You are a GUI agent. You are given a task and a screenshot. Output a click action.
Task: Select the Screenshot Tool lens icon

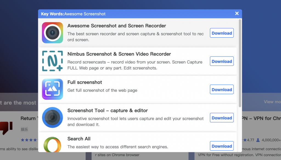[x=52, y=117]
